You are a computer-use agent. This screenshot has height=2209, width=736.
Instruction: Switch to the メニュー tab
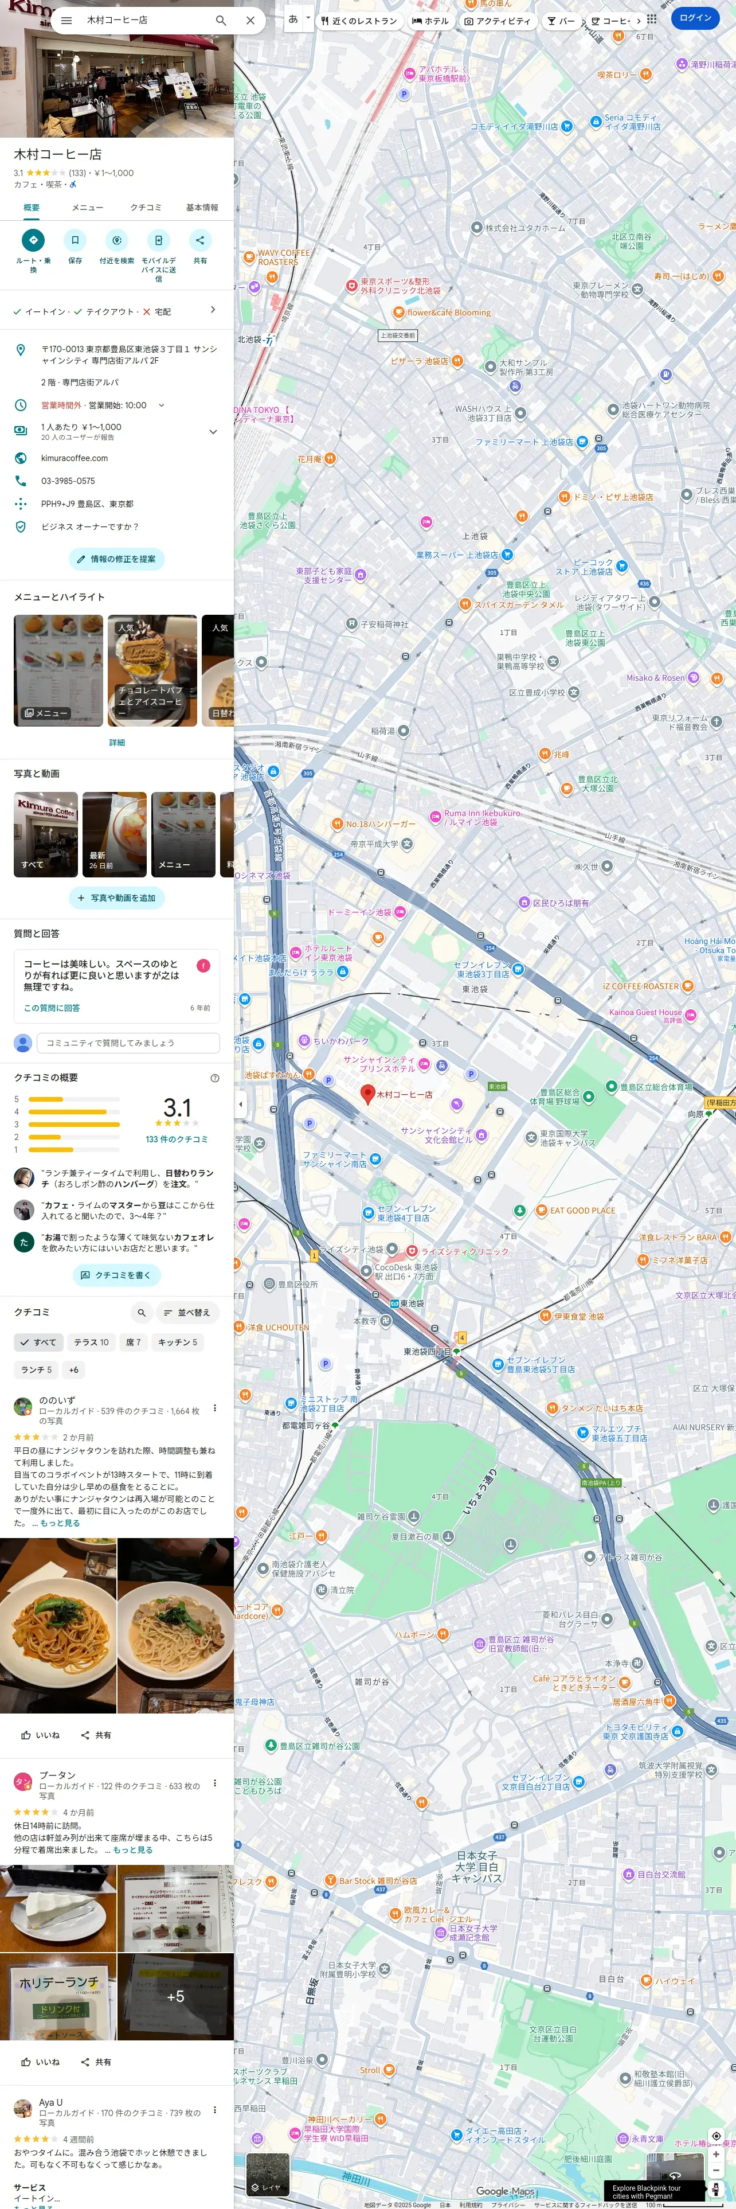pos(87,208)
